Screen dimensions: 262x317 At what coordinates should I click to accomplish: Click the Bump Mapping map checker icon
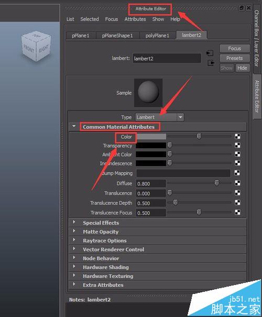tap(237, 173)
